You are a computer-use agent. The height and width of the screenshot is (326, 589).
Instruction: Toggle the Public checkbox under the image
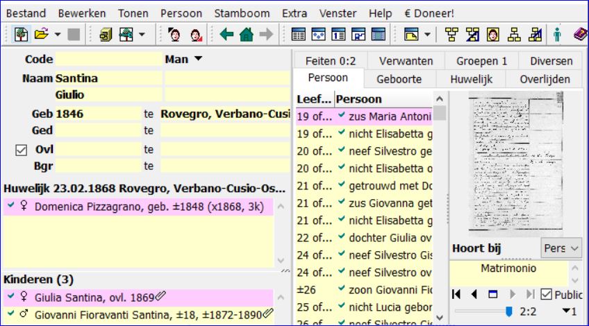pos(545,295)
